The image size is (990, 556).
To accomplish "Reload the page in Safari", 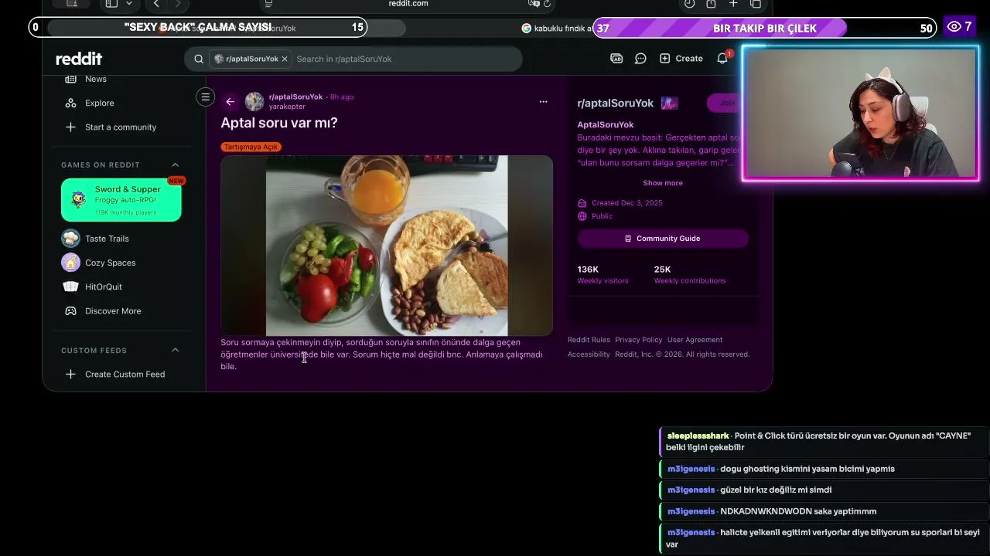I will 548,4.
